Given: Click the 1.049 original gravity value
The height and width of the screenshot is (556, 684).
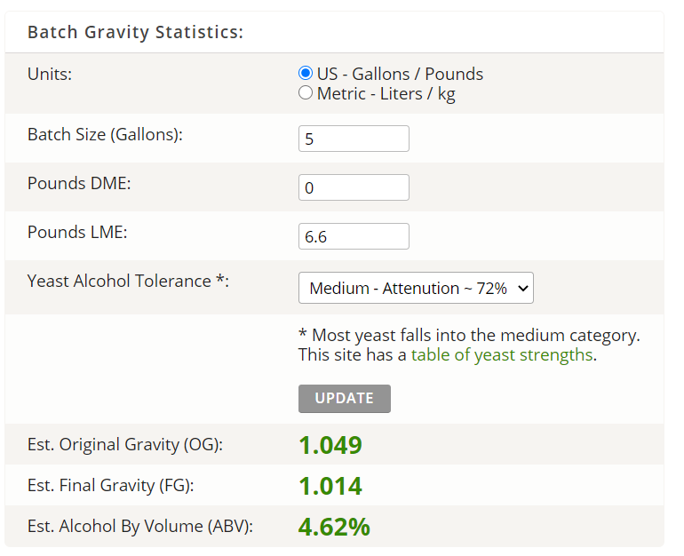Looking at the screenshot, I should [330, 445].
